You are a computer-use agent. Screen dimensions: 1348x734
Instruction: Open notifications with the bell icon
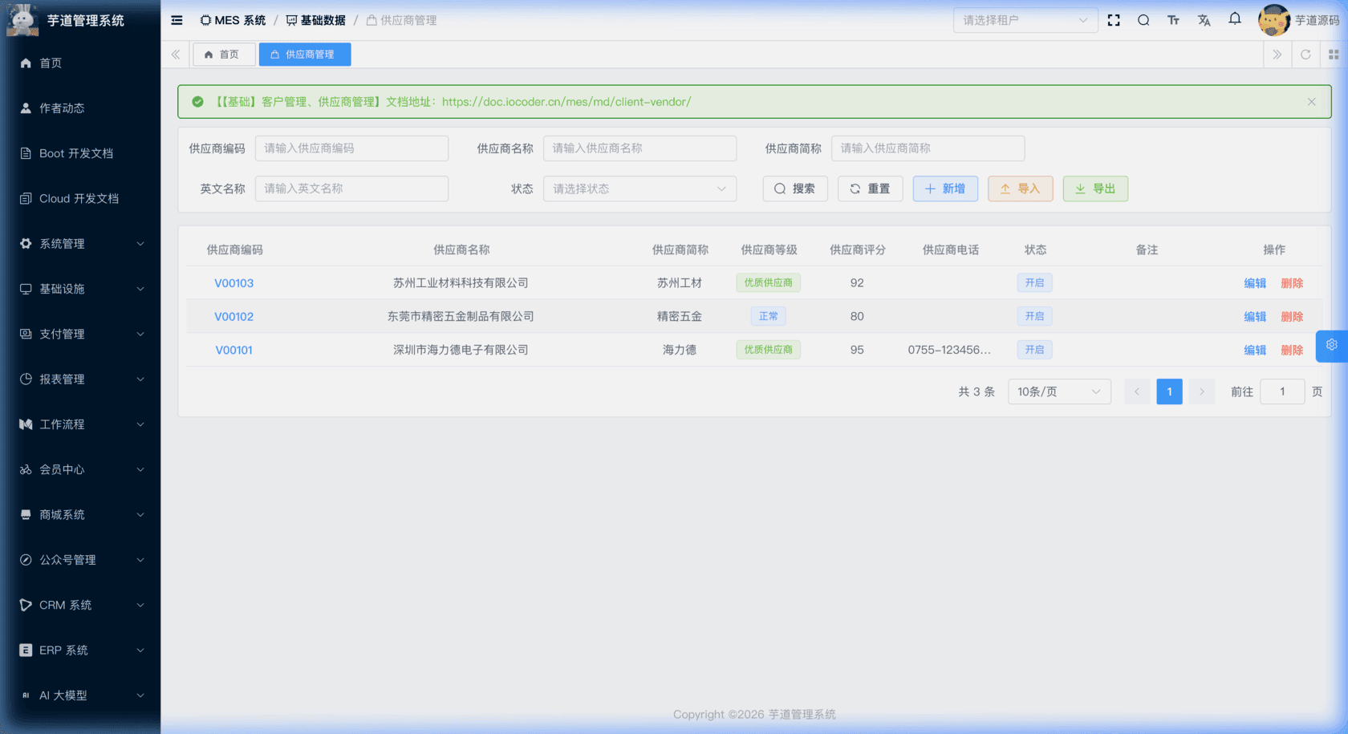click(x=1234, y=19)
